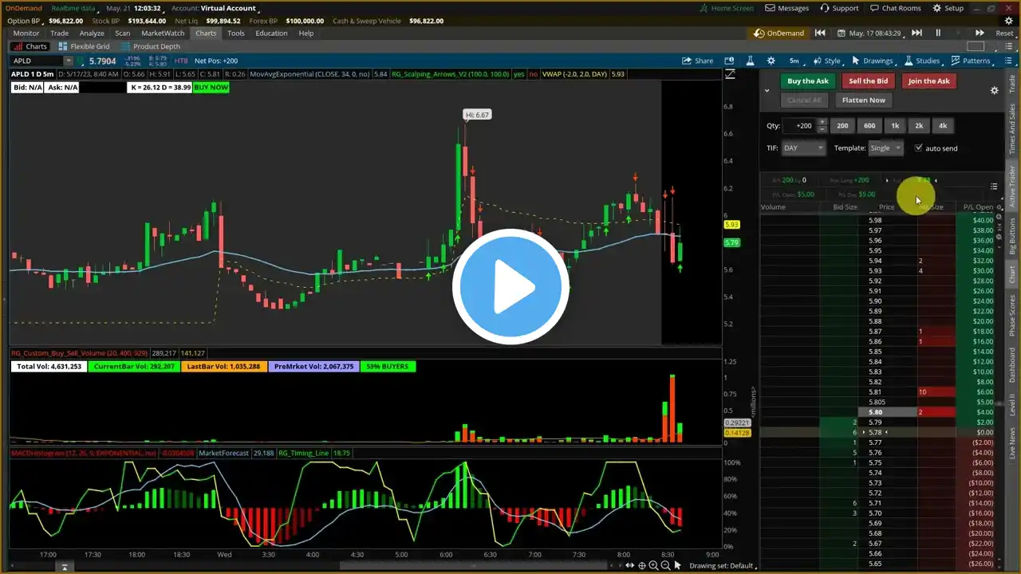
Task: Toggle the auto send checkbox
Action: click(919, 147)
